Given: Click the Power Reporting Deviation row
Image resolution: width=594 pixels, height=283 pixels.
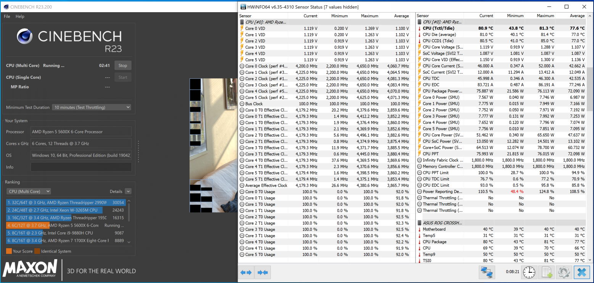Looking at the screenshot, I should [x=501, y=192].
